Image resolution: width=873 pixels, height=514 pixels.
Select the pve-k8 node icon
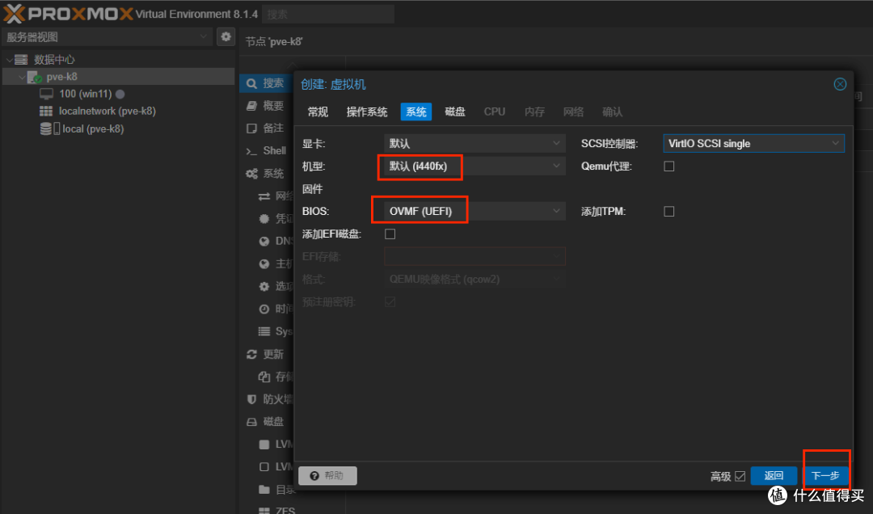[x=34, y=77]
